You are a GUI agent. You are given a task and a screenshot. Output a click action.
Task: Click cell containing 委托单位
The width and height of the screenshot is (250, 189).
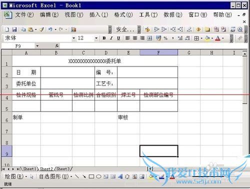click(26, 83)
